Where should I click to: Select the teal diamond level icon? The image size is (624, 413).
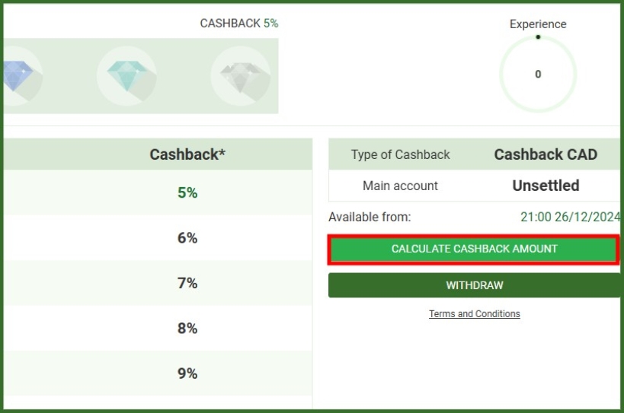point(127,75)
